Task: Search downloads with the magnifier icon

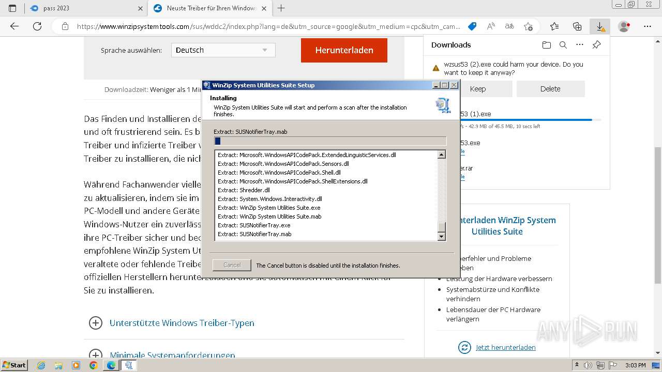Action: click(x=563, y=45)
